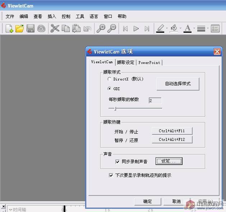Close the timeline panel with the X
226x212 pixels.
[x=4, y=206]
